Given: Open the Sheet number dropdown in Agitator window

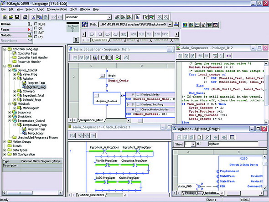Looking at the screenshot, I should [193, 144].
